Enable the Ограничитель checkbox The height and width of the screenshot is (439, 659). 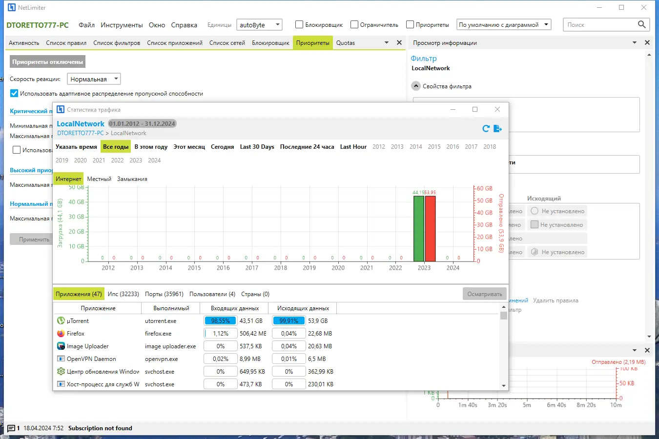(x=354, y=24)
